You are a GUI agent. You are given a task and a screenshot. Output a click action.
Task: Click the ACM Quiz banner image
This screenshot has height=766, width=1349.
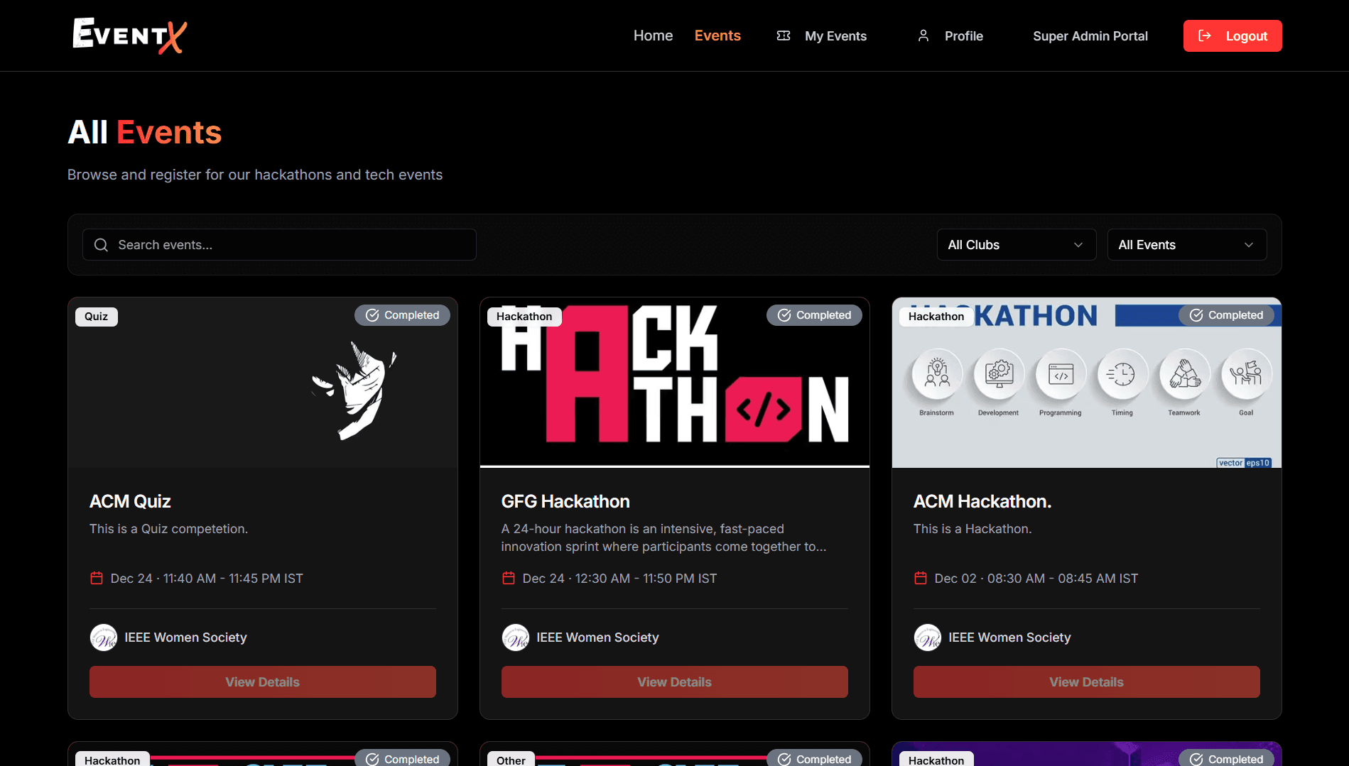[263, 383]
